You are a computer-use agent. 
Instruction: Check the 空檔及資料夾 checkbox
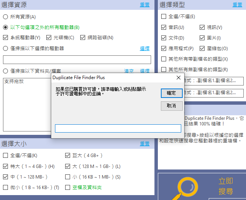coord(67,188)
